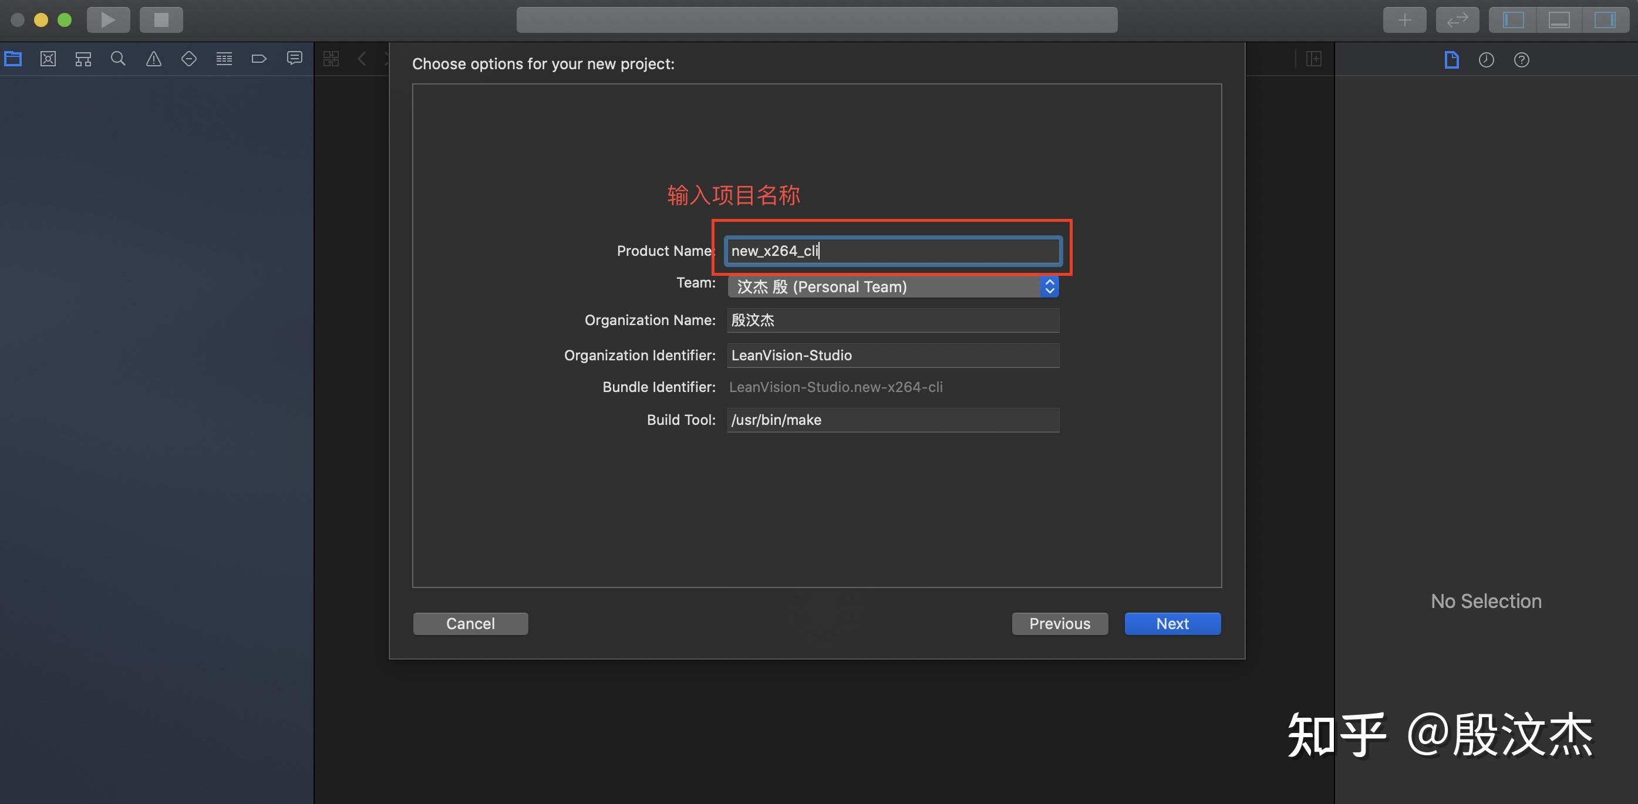This screenshot has height=804, width=1638.
Task: Toggle the right inspectors panel
Action: pyautogui.click(x=1605, y=21)
